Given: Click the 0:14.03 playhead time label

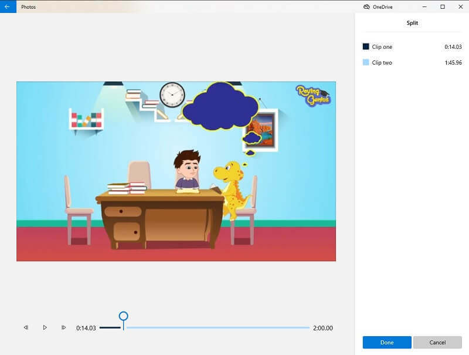Looking at the screenshot, I should (x=86, y=327).
